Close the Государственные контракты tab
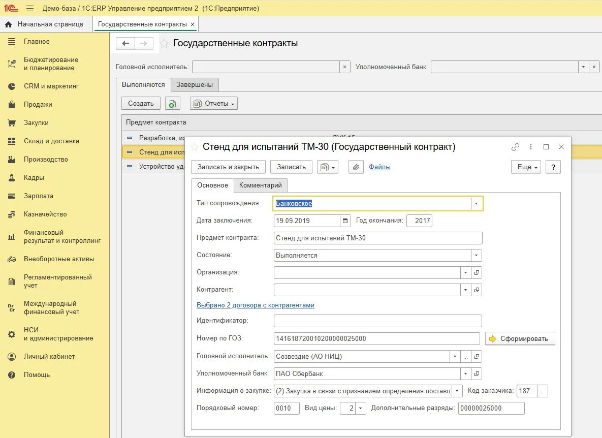This screenshot has width=602, height=438. click(x=193, y=24)
